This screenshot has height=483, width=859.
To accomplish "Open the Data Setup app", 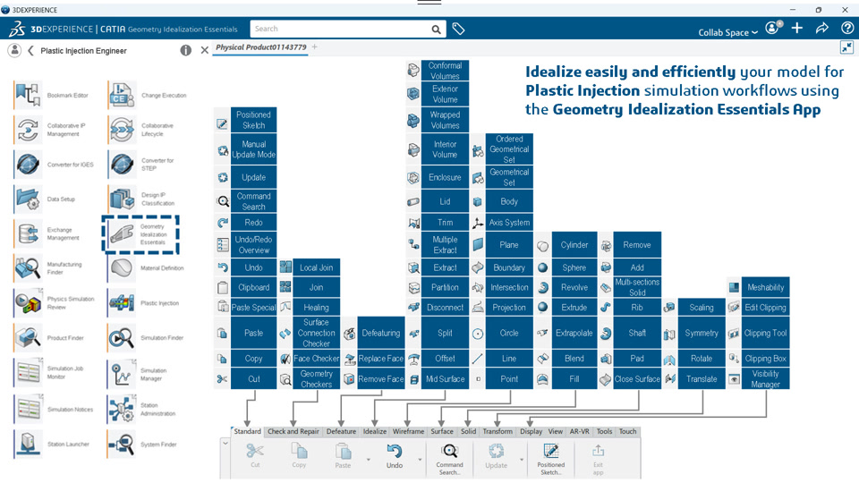I will [x=28, y=199].
